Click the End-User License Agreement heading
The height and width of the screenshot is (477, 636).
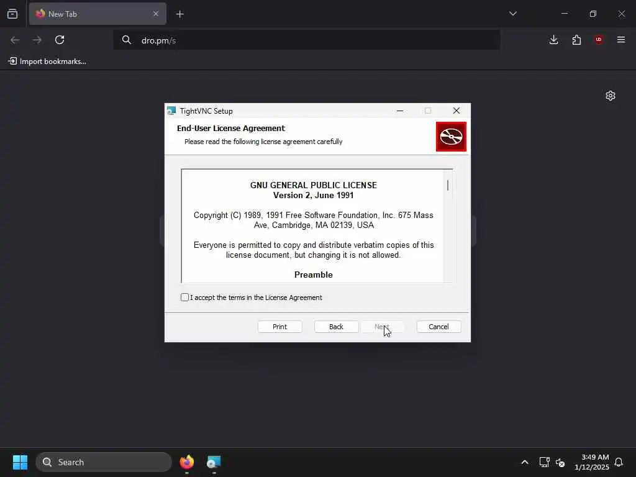coord(231,128)
